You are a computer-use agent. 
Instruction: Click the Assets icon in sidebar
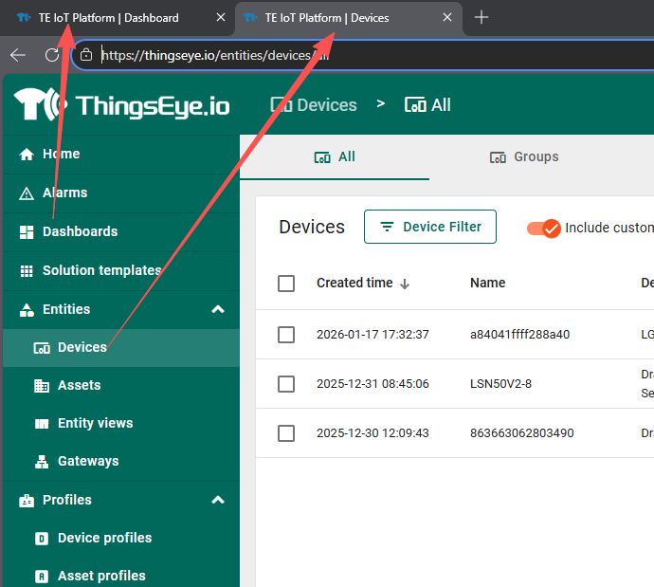click(42, 386)
